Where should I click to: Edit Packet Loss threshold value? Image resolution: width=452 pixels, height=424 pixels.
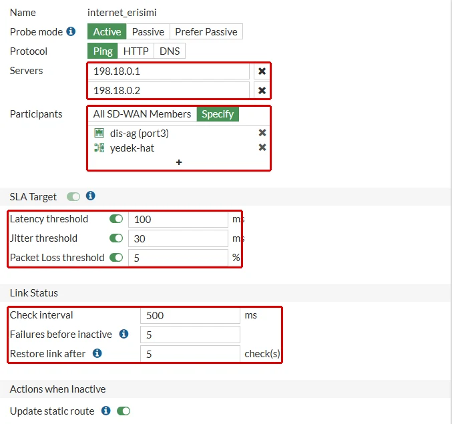(178, 258)
